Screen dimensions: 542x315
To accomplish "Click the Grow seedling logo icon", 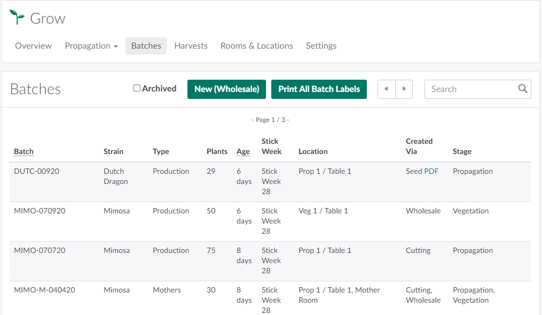I will [17, 18].
